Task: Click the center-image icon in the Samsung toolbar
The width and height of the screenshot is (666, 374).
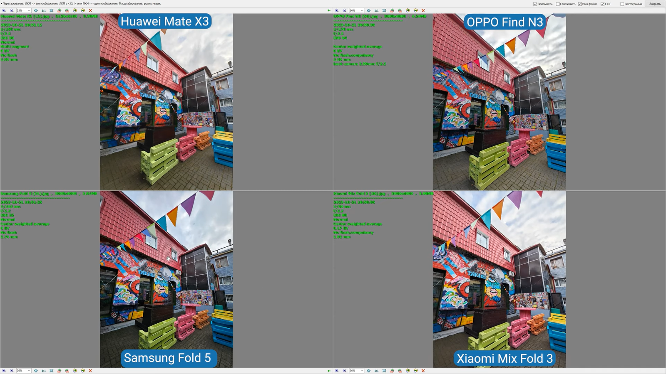Action: [36, 371]
